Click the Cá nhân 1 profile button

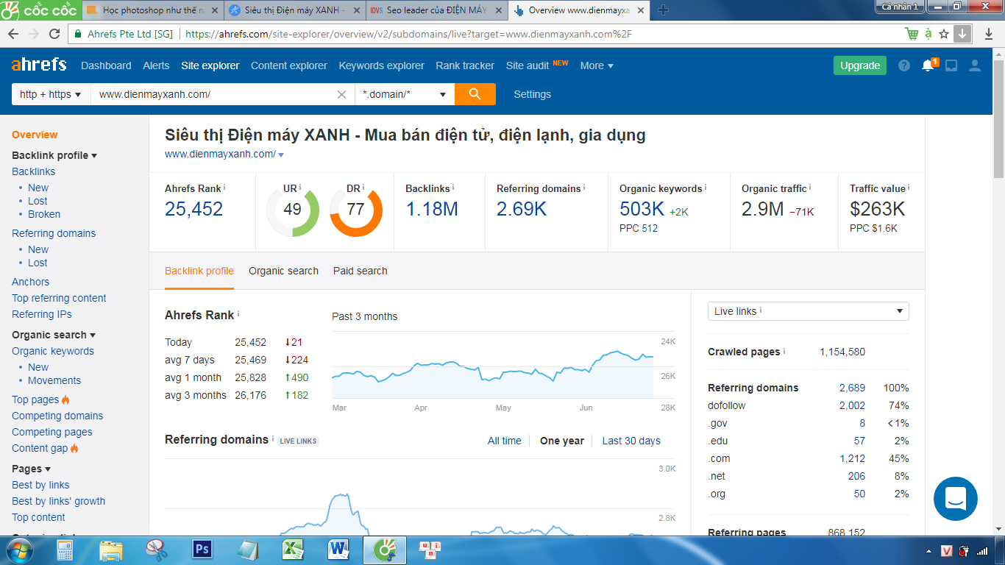pyautogui.click(x=901, y=7)
